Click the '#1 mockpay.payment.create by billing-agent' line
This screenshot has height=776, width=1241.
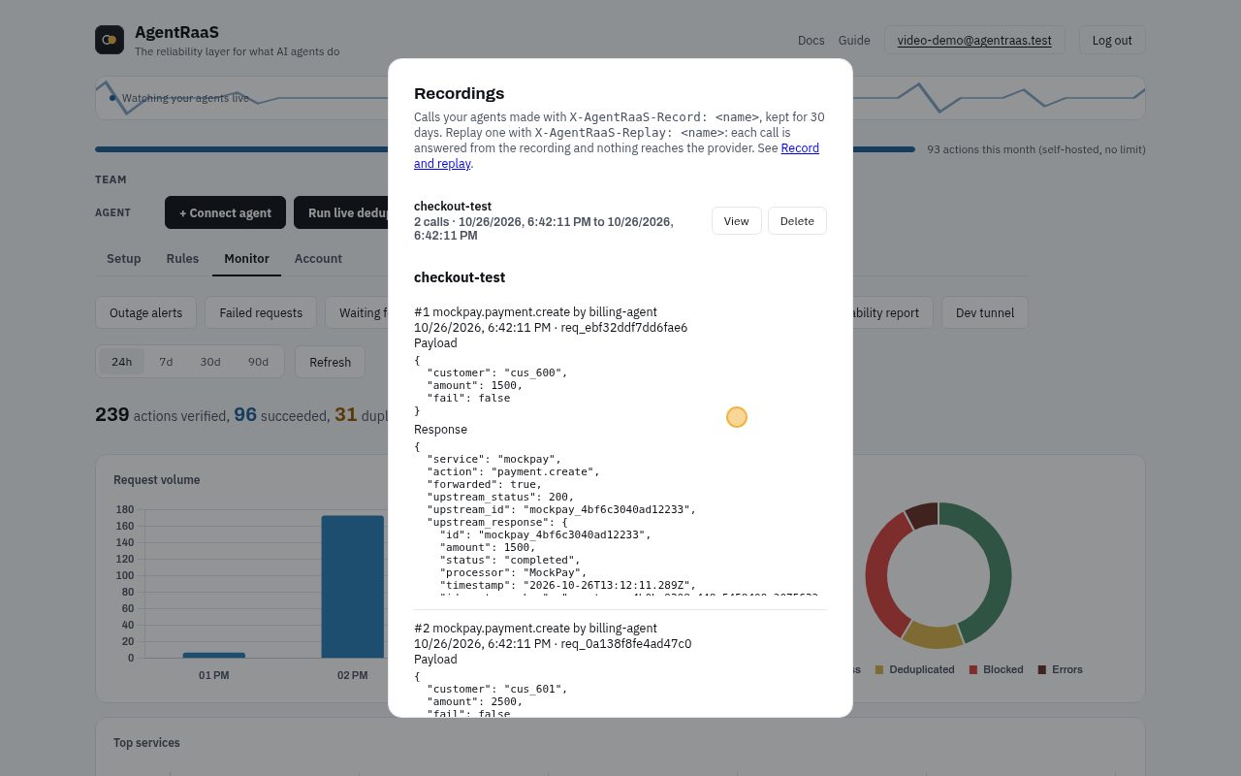535,312
